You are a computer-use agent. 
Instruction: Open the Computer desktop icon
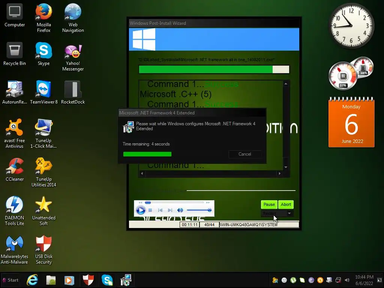[15, 15]
